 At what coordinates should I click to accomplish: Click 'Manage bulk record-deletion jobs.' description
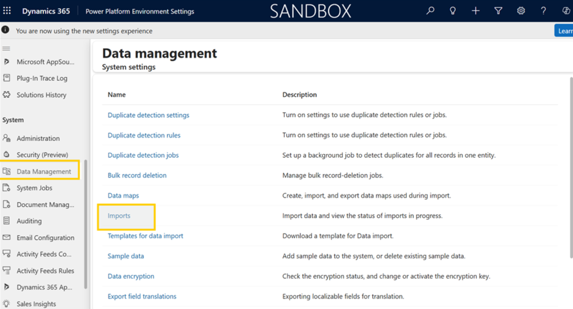point(333,175)
